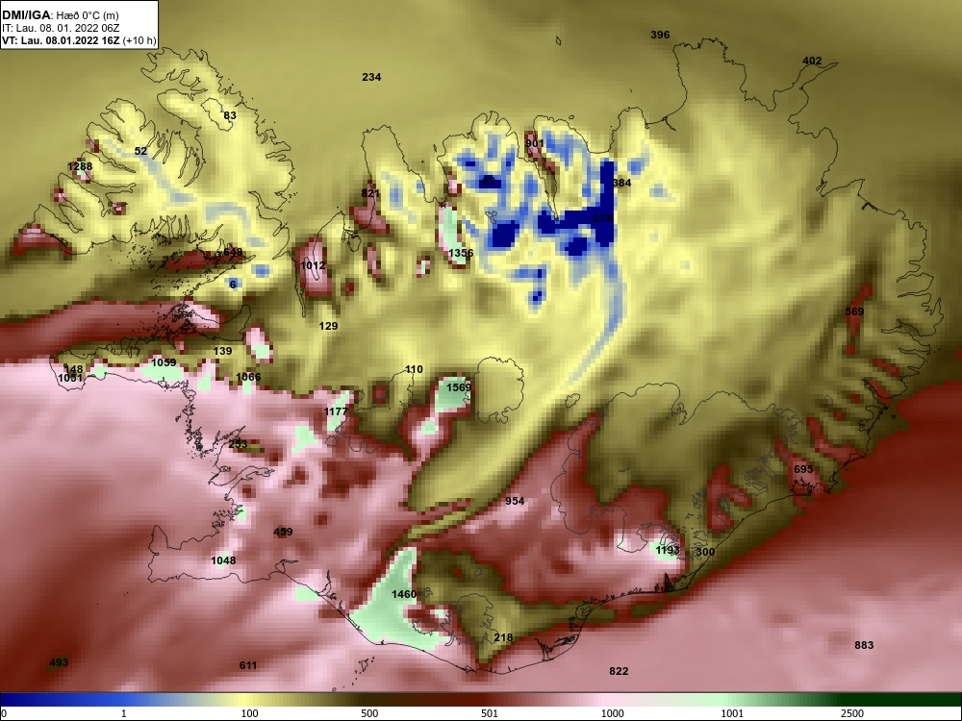Viewport: 962px width, 721px height.
Task: Click the map value 253
Action: point(238,444)
